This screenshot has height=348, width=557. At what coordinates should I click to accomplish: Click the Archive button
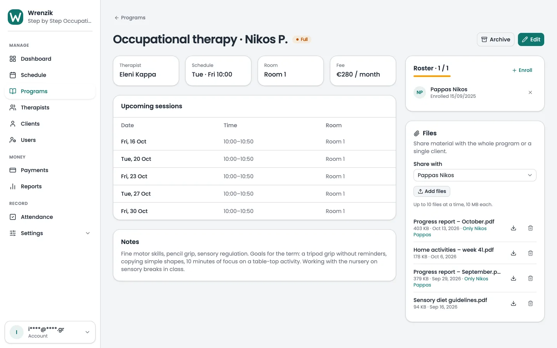(x=495, y=39)
